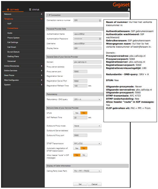Click the Domain field with pbx.callvoip.nl

[87, 62]
